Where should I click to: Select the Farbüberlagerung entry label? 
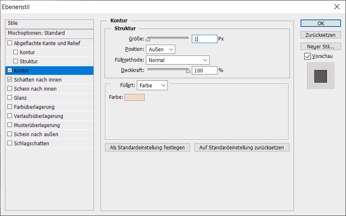[34, 107]
